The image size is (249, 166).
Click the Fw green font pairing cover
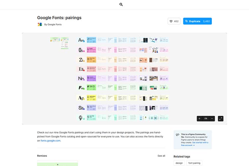81,88
